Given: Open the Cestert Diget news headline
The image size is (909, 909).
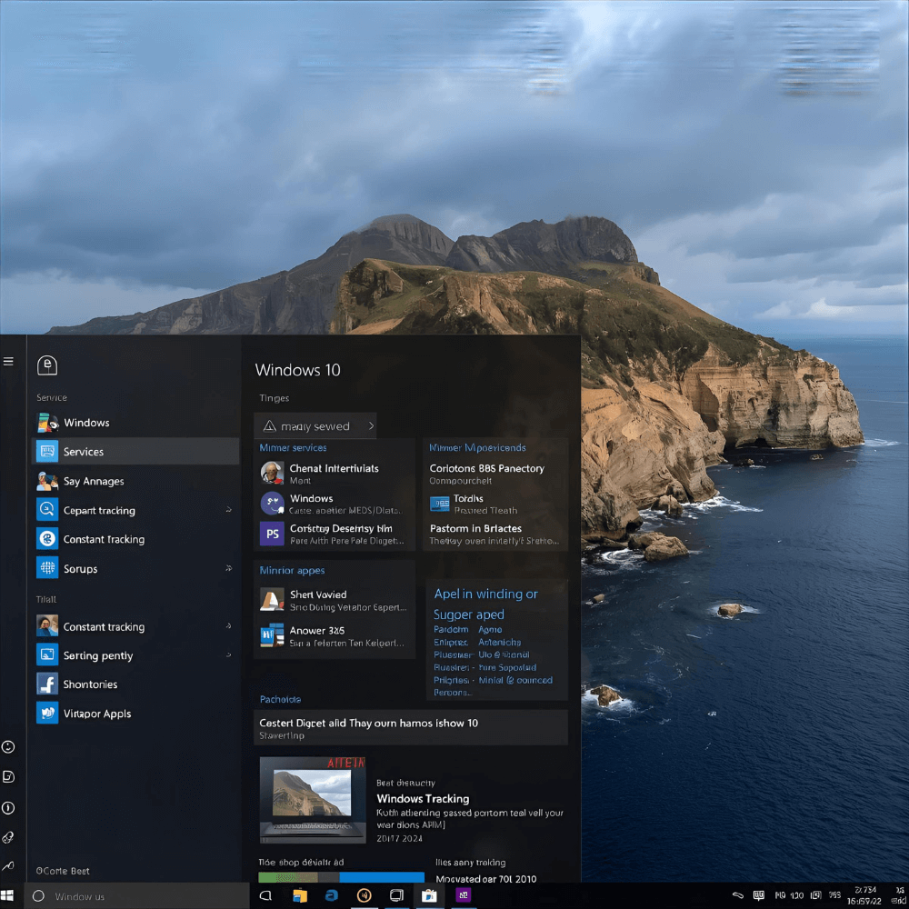Looking at the screenshot, I should coord(368,724).
